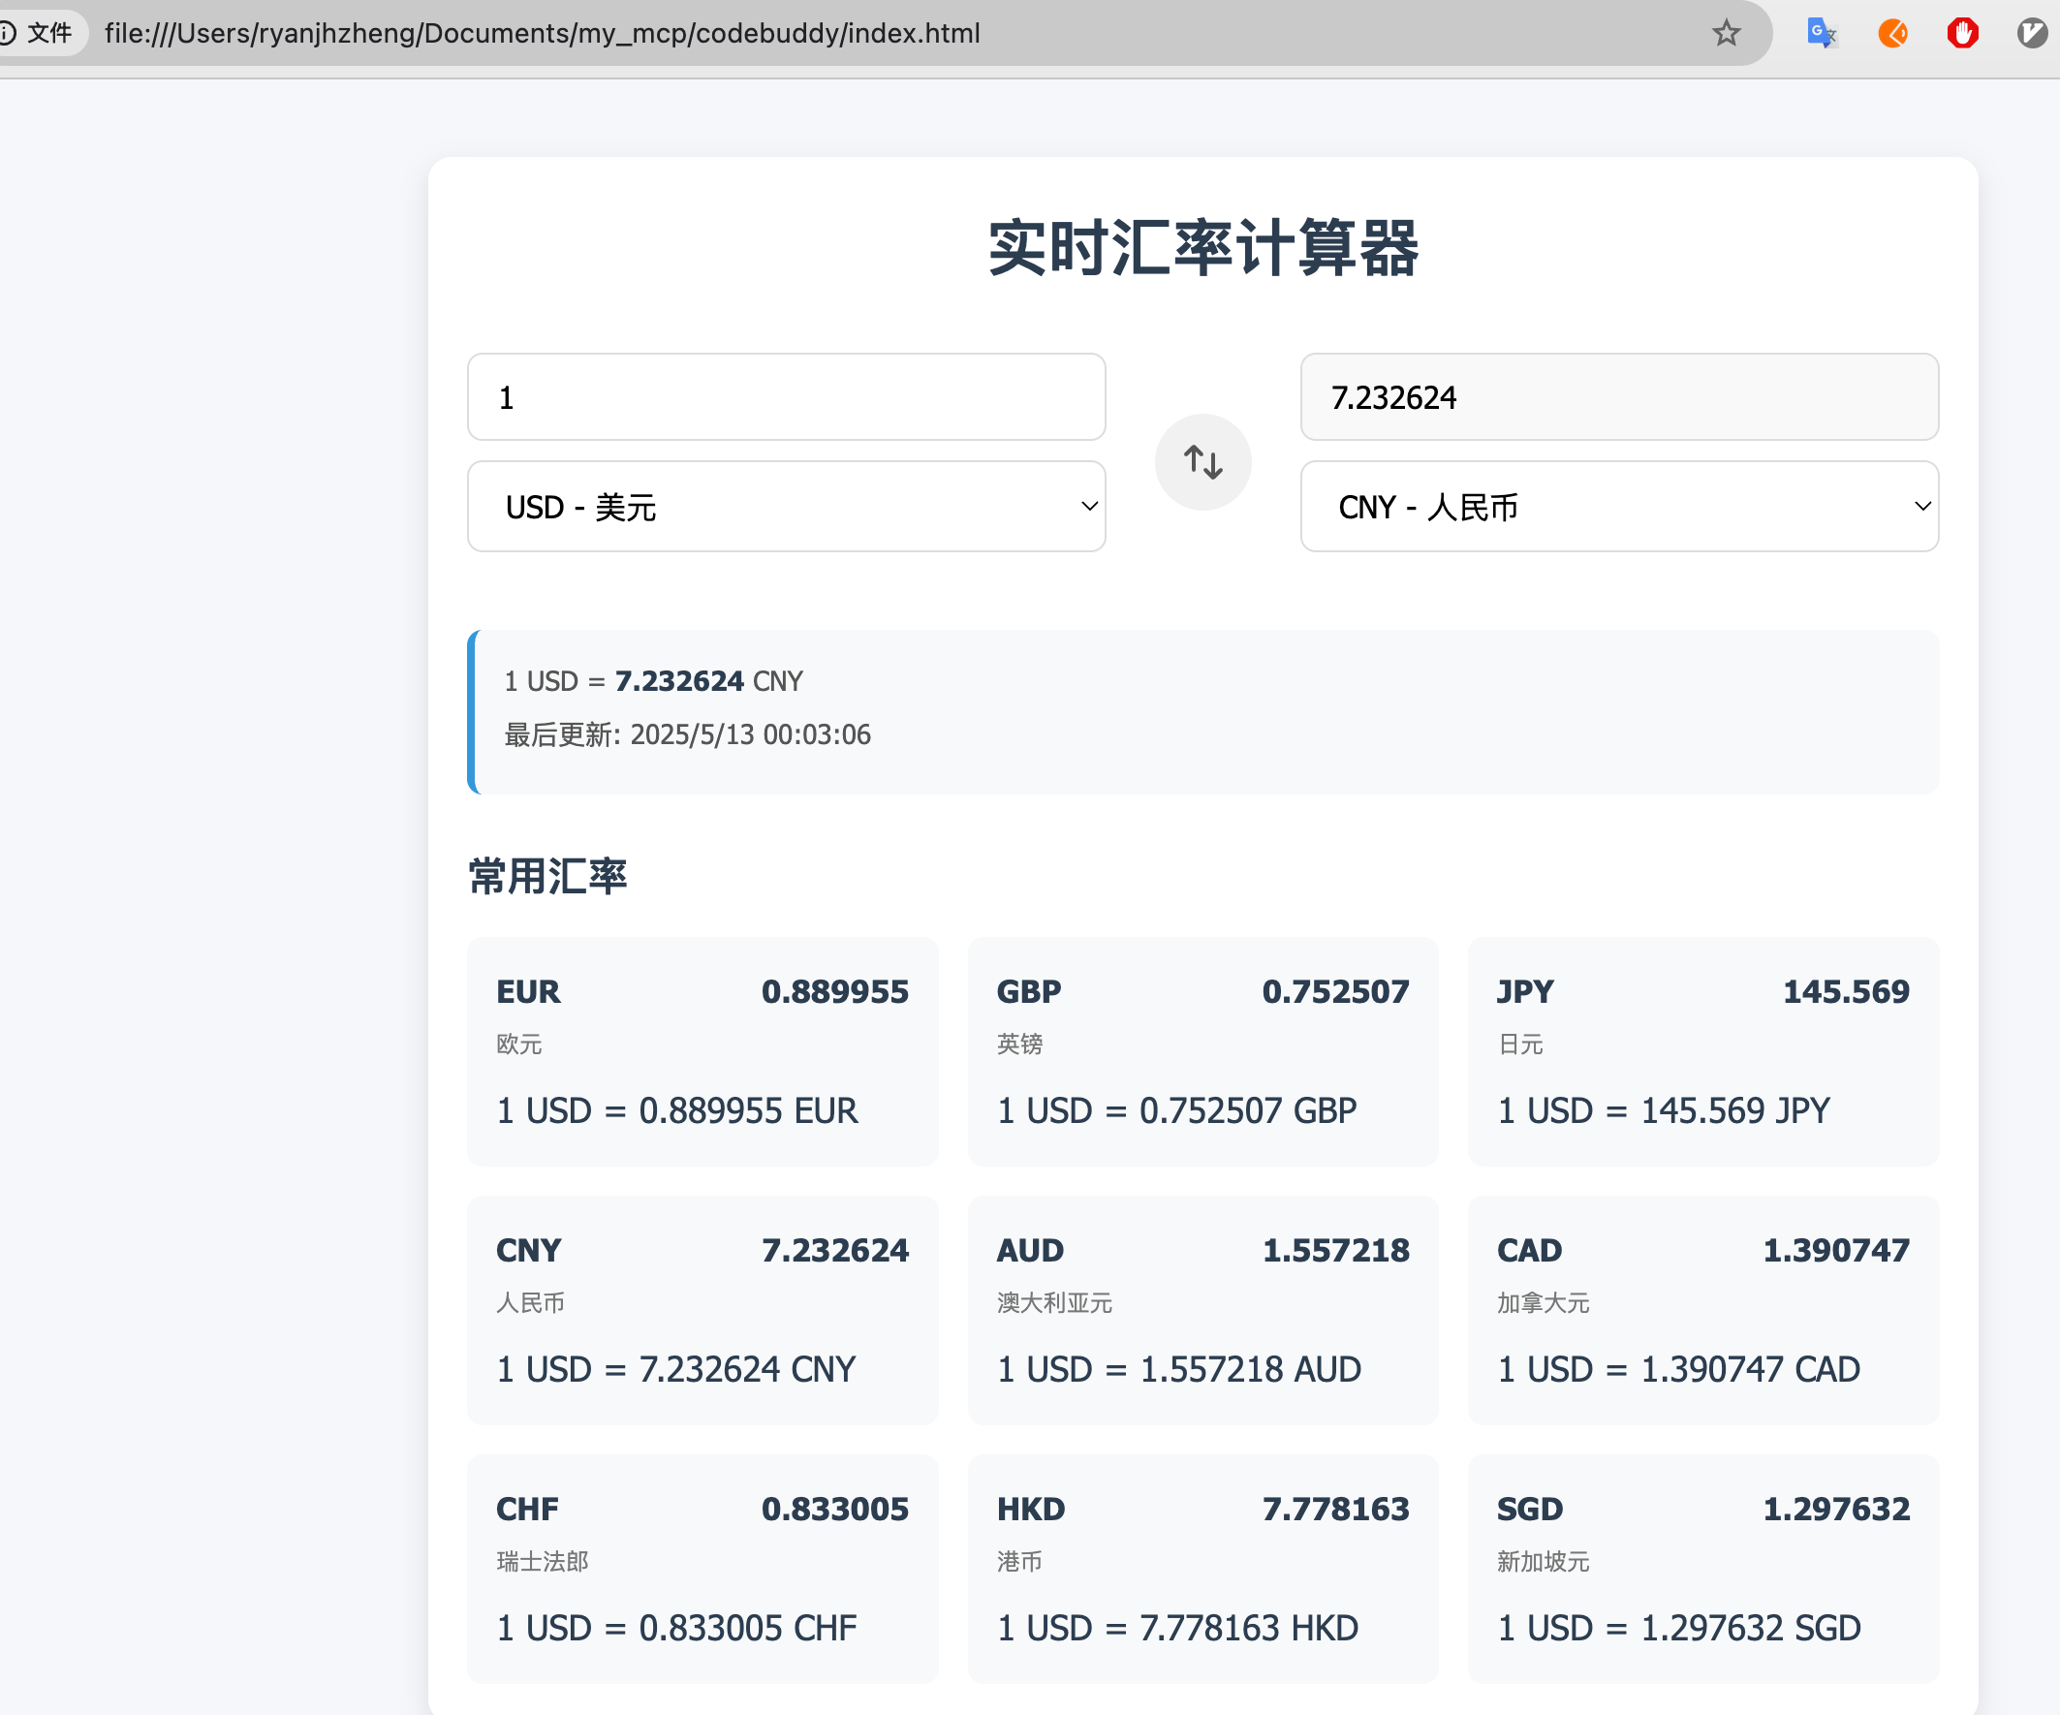Bookmark the page using the star icon
Image resolution: width=2060 pixels, height=1715 pixels.
point(1727,32)
